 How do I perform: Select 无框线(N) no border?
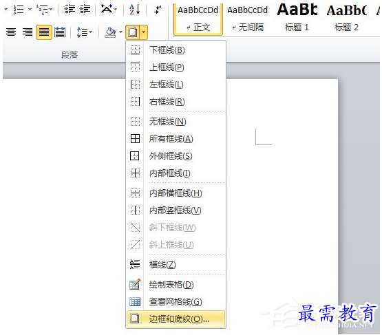[176, 121]
